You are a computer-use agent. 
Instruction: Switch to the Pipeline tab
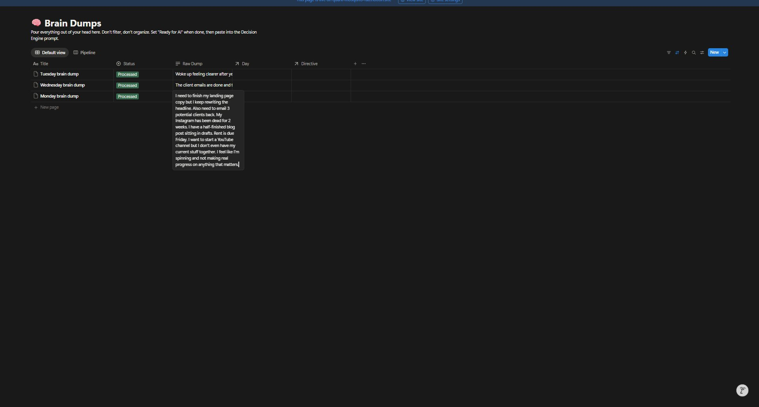pyautogui.click(x=84, y=53)
